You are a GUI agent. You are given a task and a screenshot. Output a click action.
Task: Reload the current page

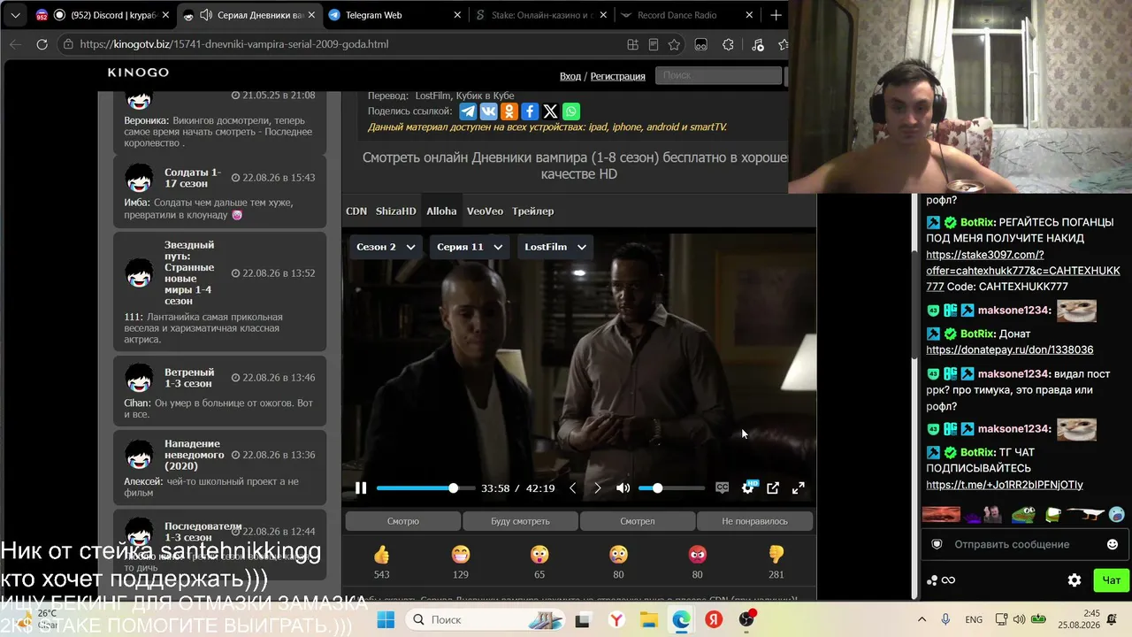[42, 44]
